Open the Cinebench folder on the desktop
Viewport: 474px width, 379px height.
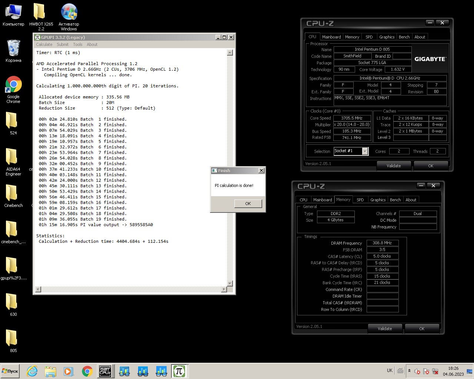[x=13, y=195]
